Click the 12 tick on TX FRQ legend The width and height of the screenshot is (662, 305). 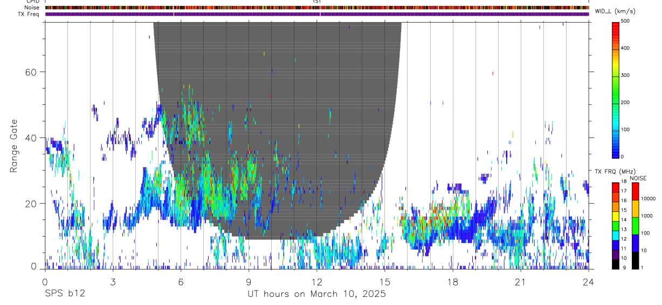(x=624, y=238)
